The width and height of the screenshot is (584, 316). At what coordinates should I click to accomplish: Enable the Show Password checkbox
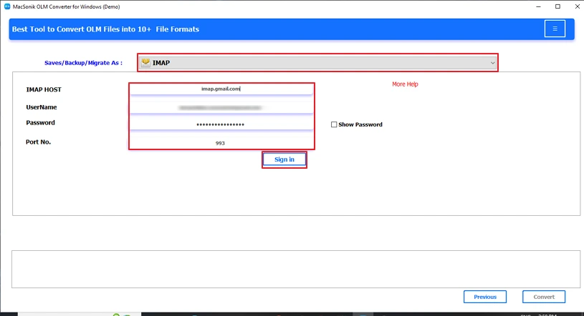coord(334,124)
